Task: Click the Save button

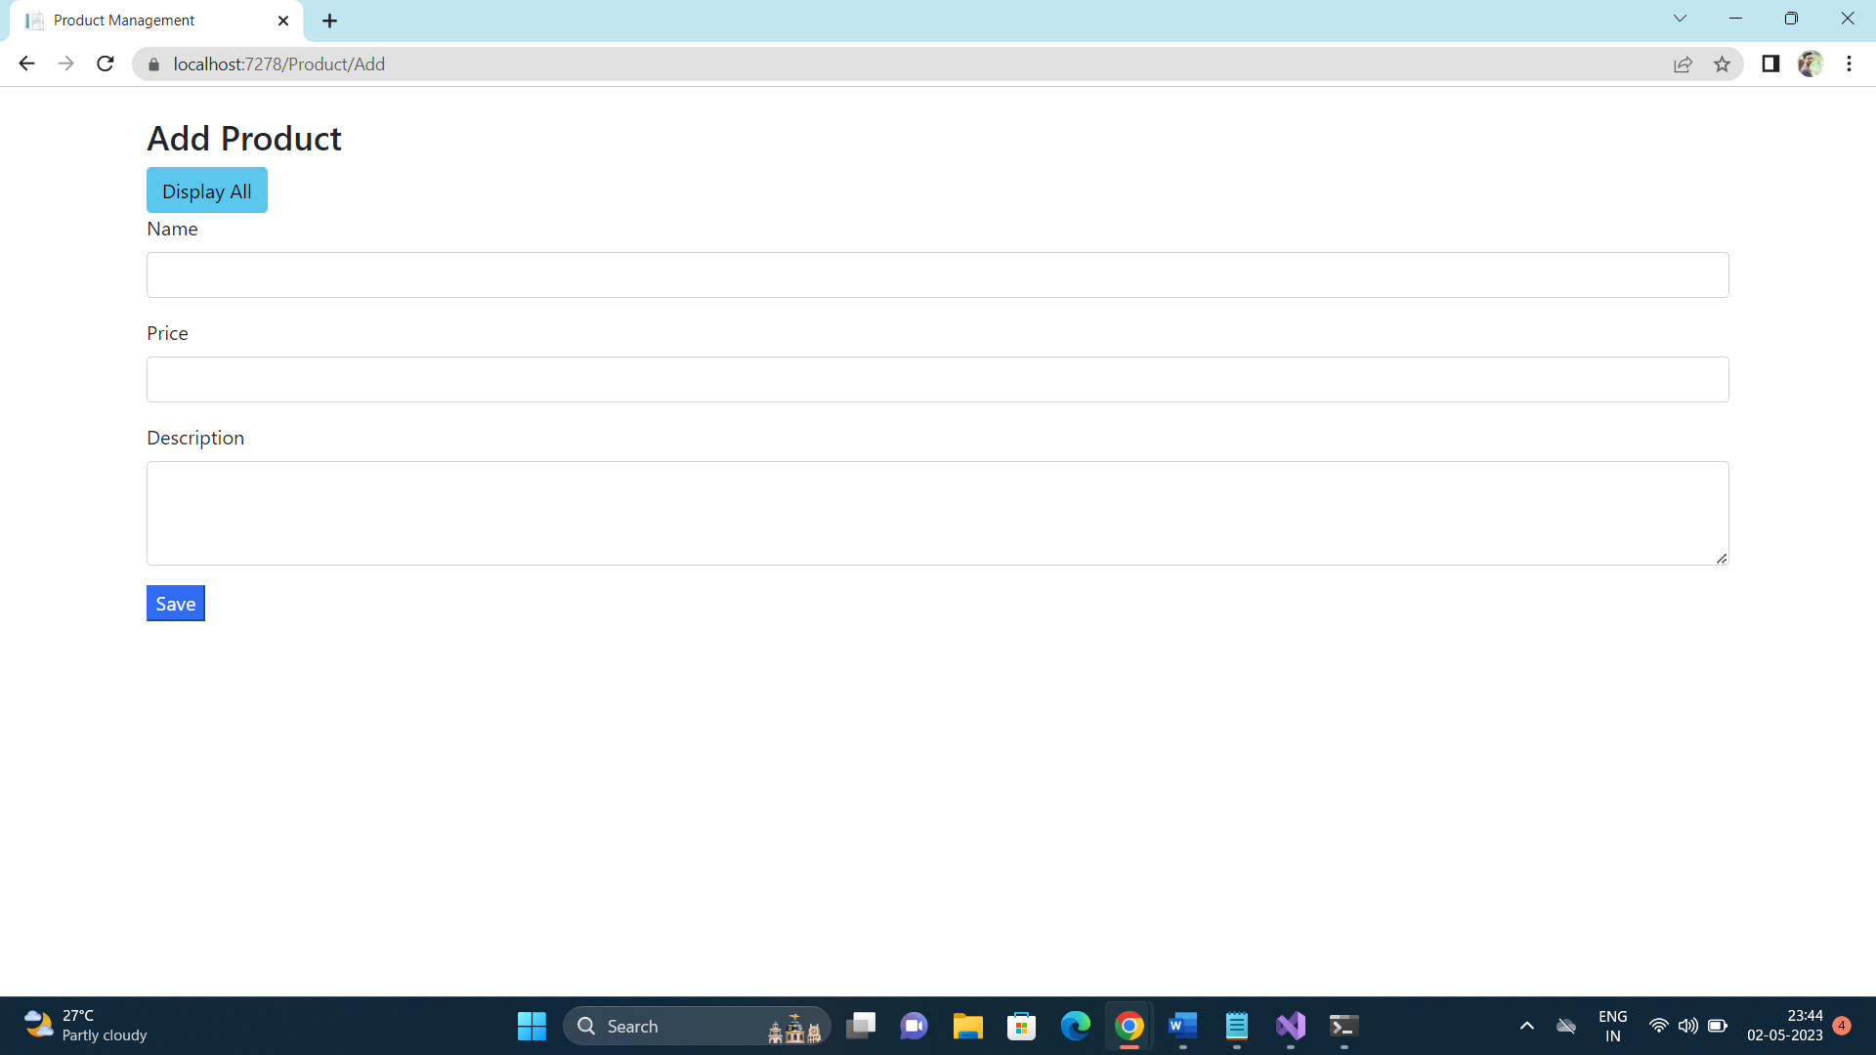Action: click(x=175, y=603)
